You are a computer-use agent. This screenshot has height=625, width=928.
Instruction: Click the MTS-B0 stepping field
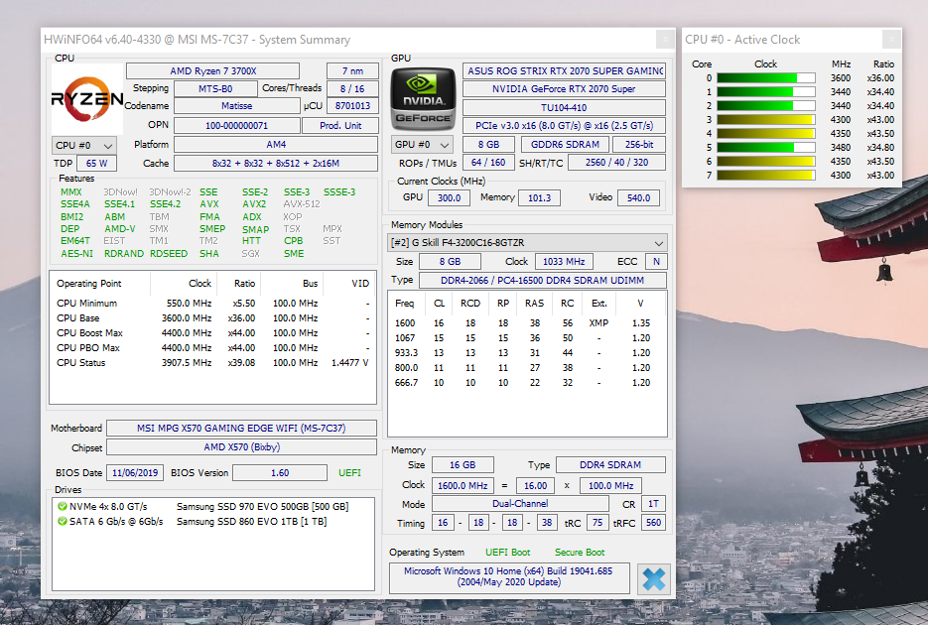tap(215, 88)
